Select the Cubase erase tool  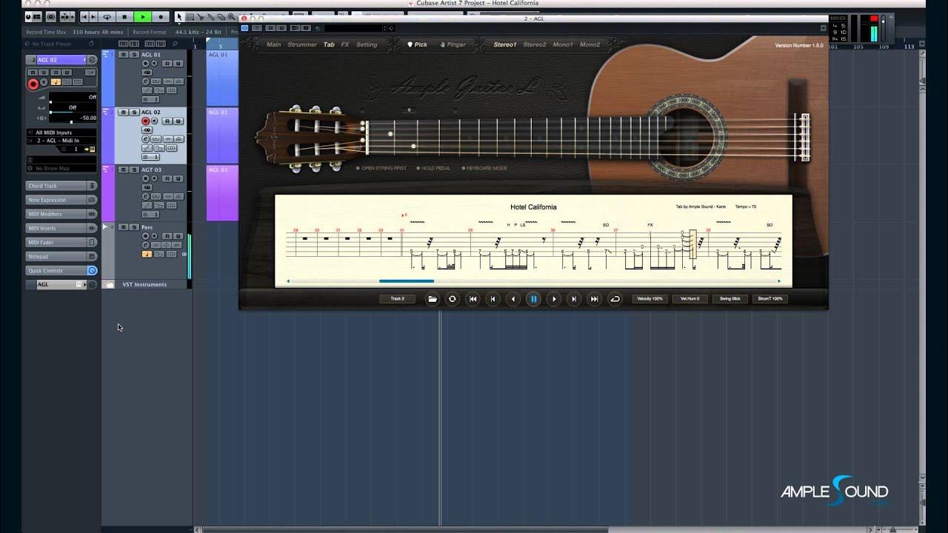point(221,17)
